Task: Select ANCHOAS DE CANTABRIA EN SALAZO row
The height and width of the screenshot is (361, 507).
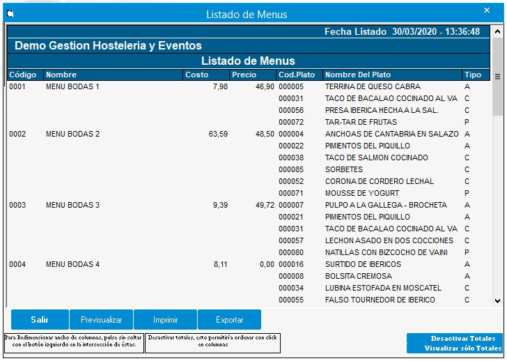Action: click(x=391, y=134)
